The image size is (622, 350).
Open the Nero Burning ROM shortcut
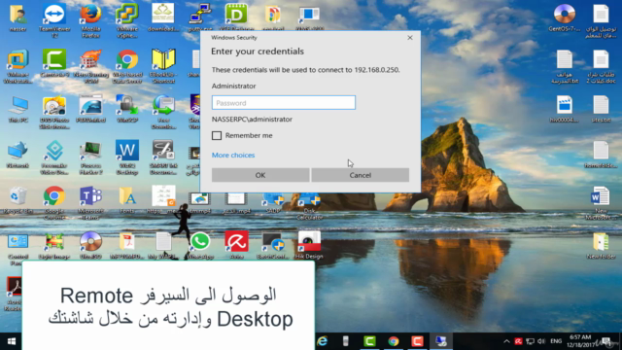pos(90,67)
